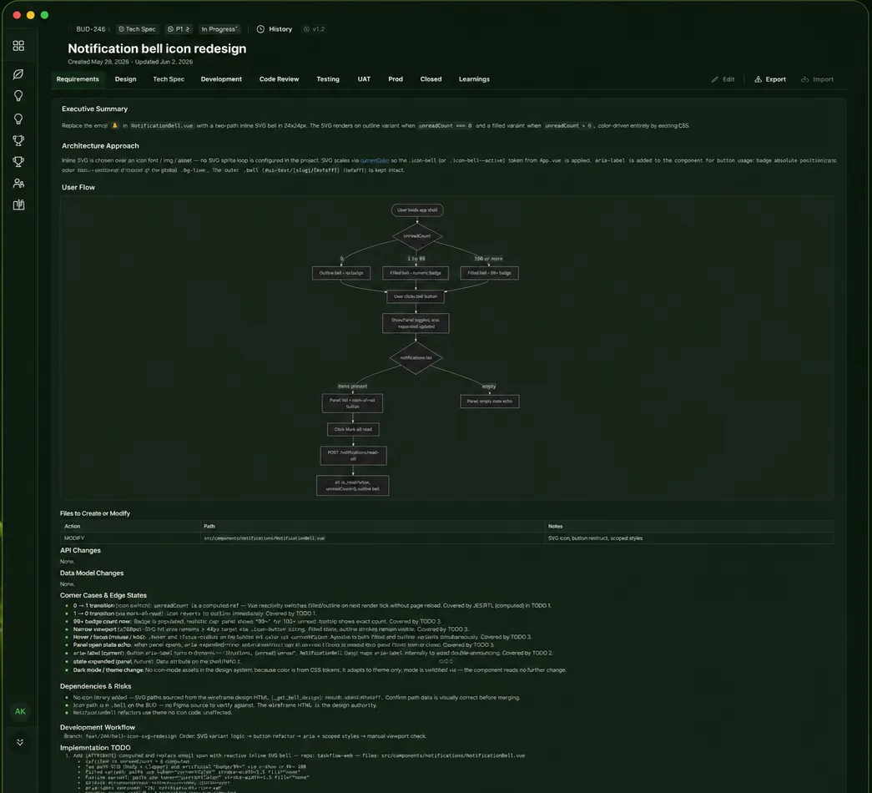Open the dashboard grid icon in sidebar
Viewport: 872px width, 793px height.
tap(18, 46)
